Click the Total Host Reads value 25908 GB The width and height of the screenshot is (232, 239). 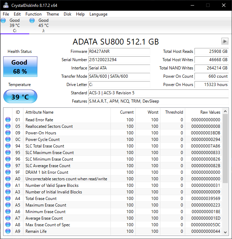coord(211,51)
